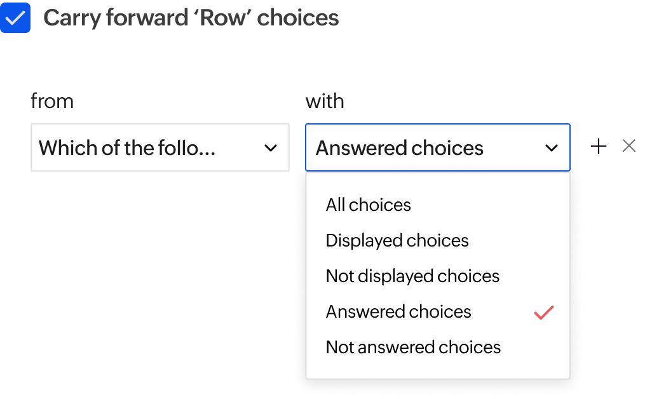This screenshot has height=399, width=666.
Task: Enable the Carry forward 'Row' choices setting
Action: [x=15, y=17]
